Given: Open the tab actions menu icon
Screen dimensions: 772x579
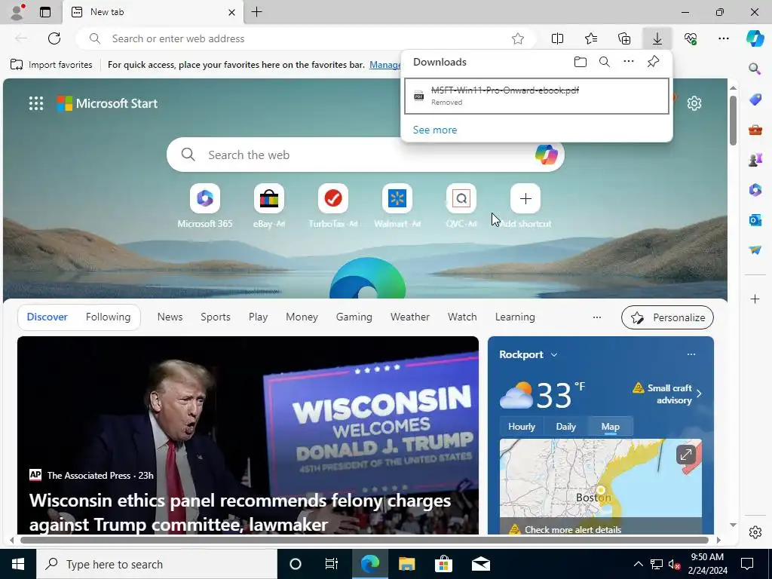Looking at the screenshot, I should (45, 12).
